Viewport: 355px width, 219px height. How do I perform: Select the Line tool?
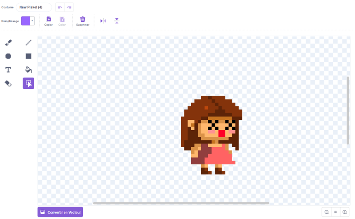pos(29,42)
